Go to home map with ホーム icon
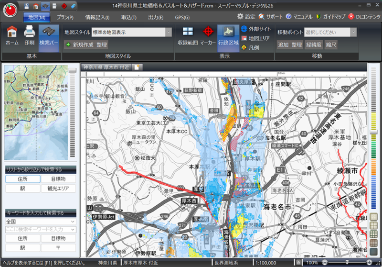This screenshot has height=267, width=382. 12,36
